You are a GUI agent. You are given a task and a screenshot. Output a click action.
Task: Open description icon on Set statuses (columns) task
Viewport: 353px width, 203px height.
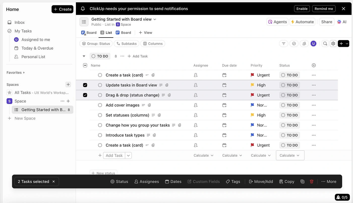pos(153,115)
